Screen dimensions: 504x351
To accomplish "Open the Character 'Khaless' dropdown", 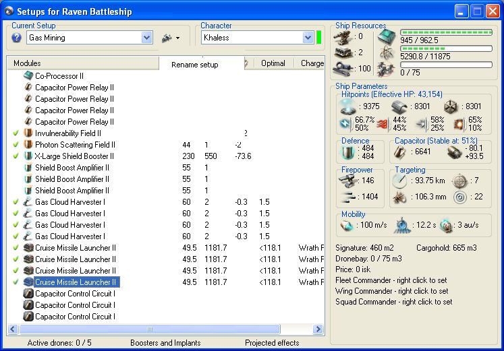I will [307, 38].
